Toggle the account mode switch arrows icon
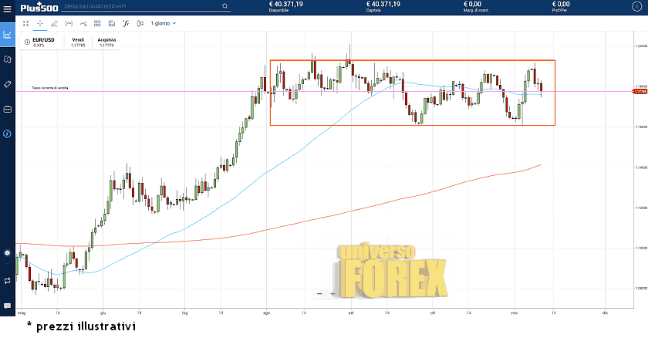 click(7, 280)
